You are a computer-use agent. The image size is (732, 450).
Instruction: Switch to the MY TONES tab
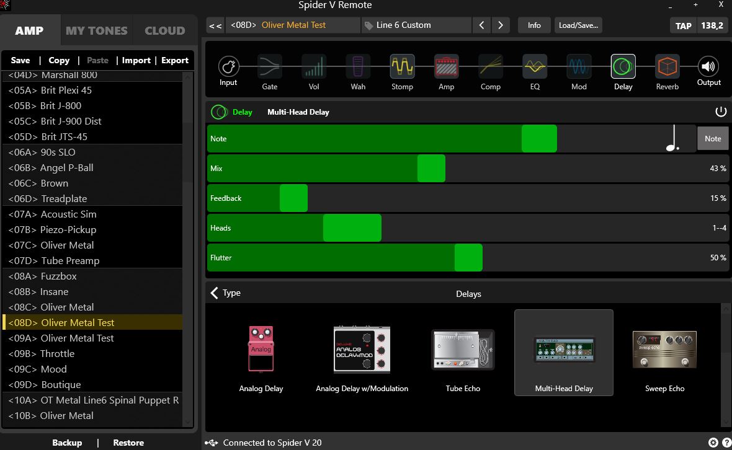(97, 31)
